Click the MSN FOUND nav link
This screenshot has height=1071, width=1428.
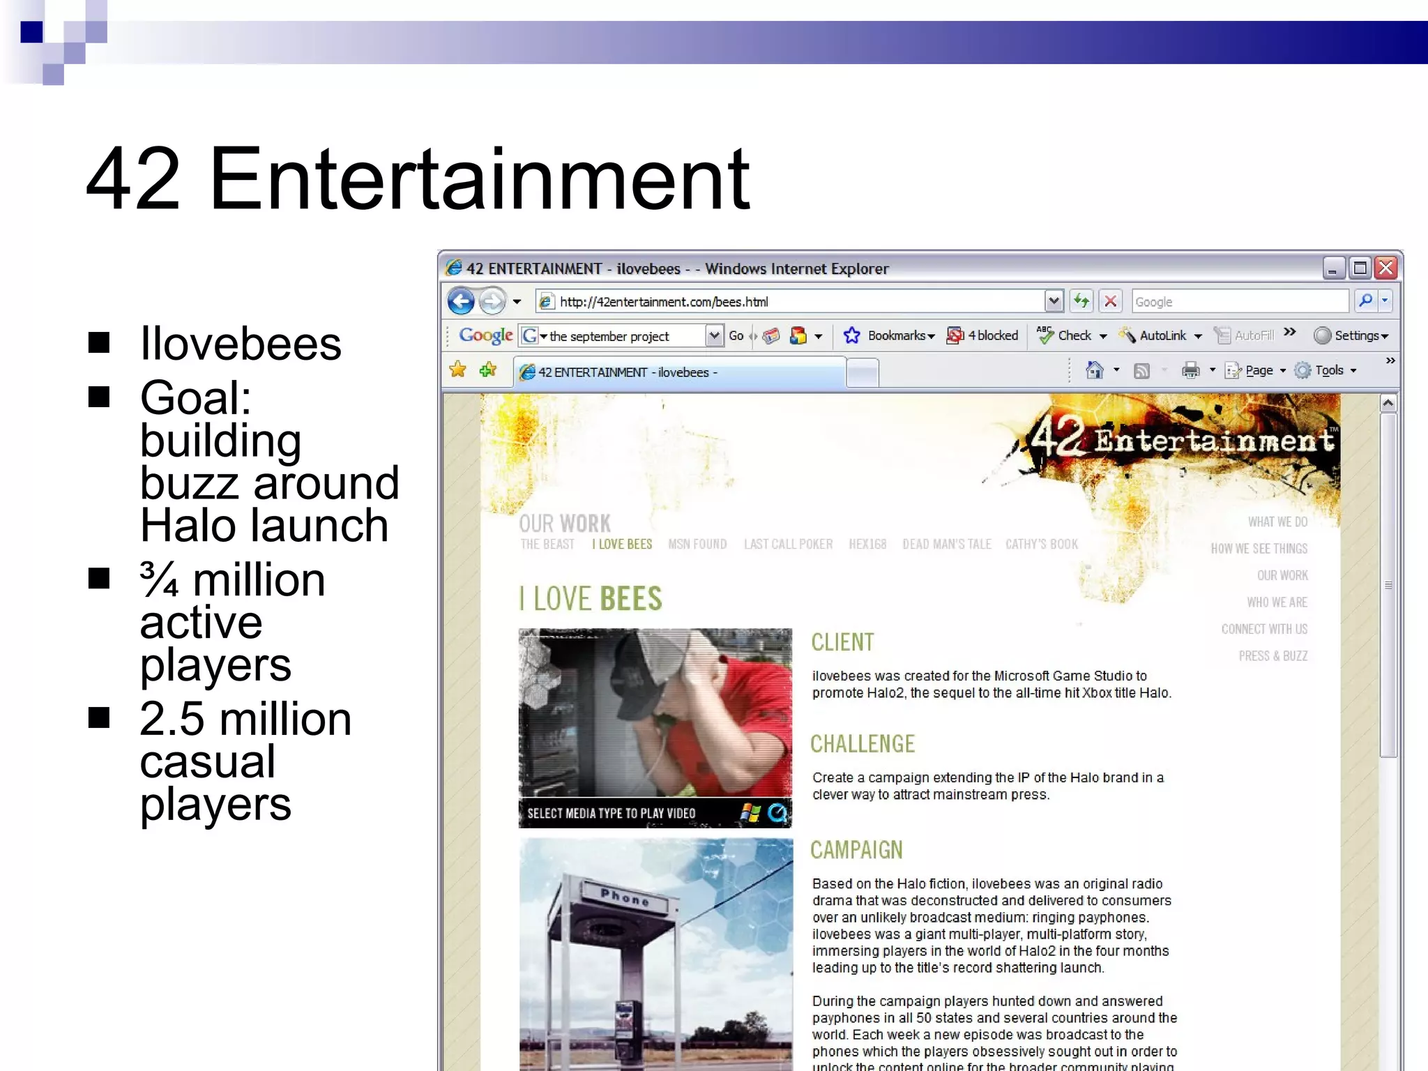(x=697, y=545)
